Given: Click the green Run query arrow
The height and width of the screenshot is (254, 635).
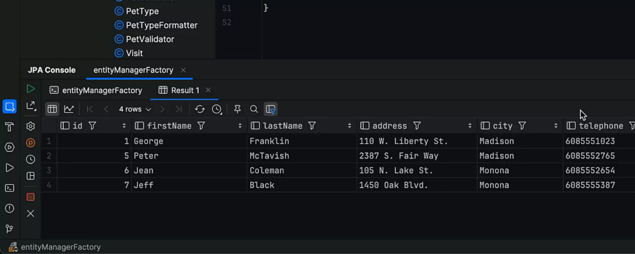Looking at the screenshot, I should pos(30,89).
